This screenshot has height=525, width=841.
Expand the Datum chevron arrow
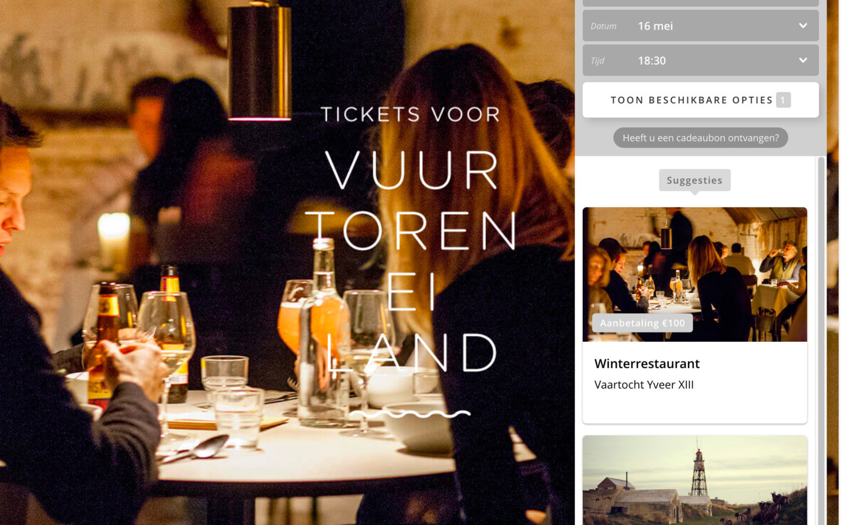click(803, 26)
